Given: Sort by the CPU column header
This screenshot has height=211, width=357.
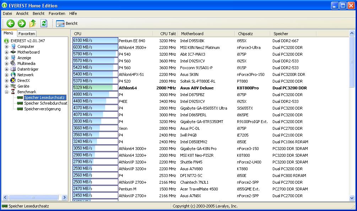Looking at the screenshot, I should (x=113, y=34).
